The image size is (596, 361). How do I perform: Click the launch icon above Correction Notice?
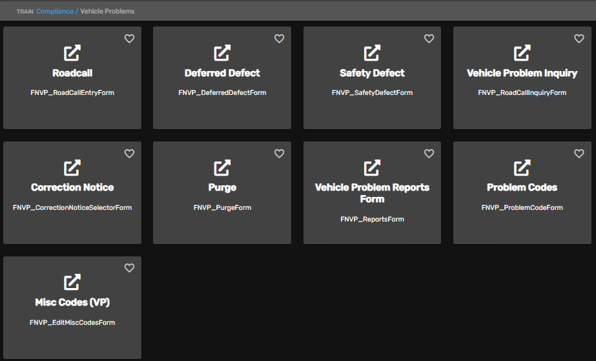coord(72,168)
